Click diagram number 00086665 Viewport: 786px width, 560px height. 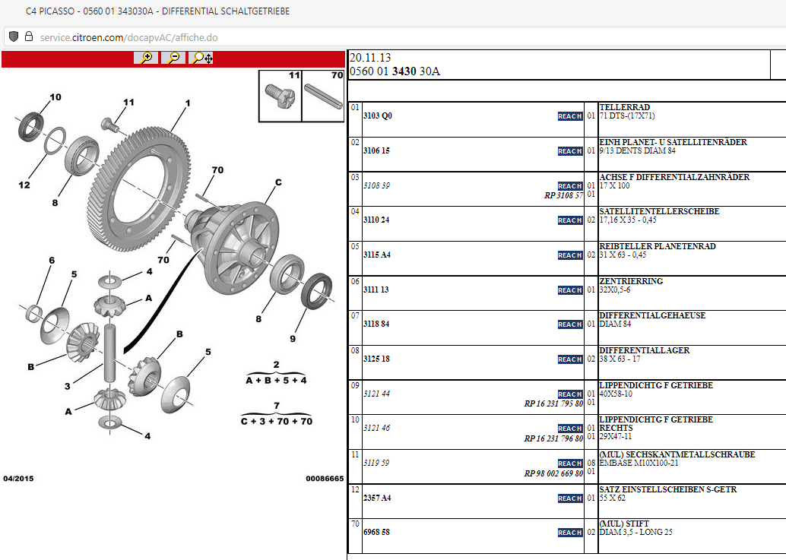[x=325, y=479]
